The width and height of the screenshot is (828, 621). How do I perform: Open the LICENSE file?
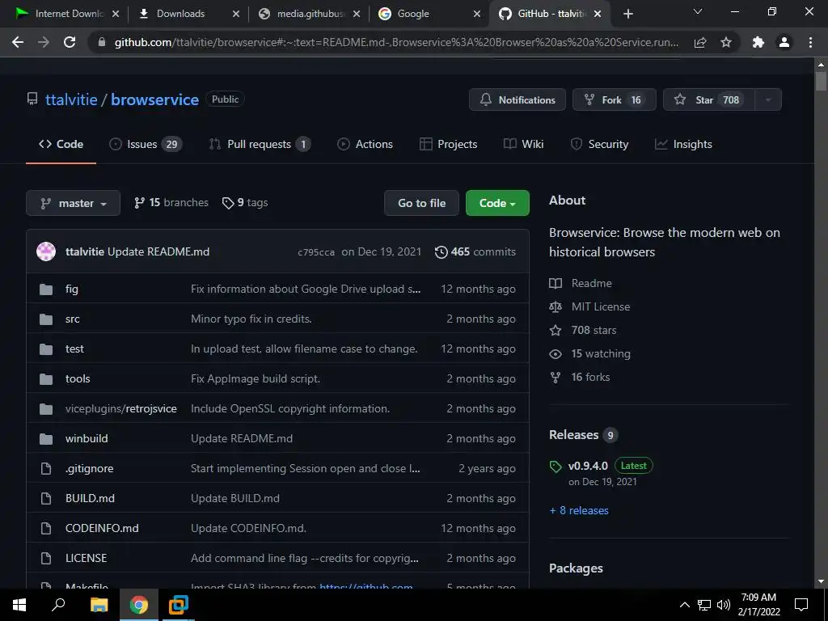click(86, 558)
